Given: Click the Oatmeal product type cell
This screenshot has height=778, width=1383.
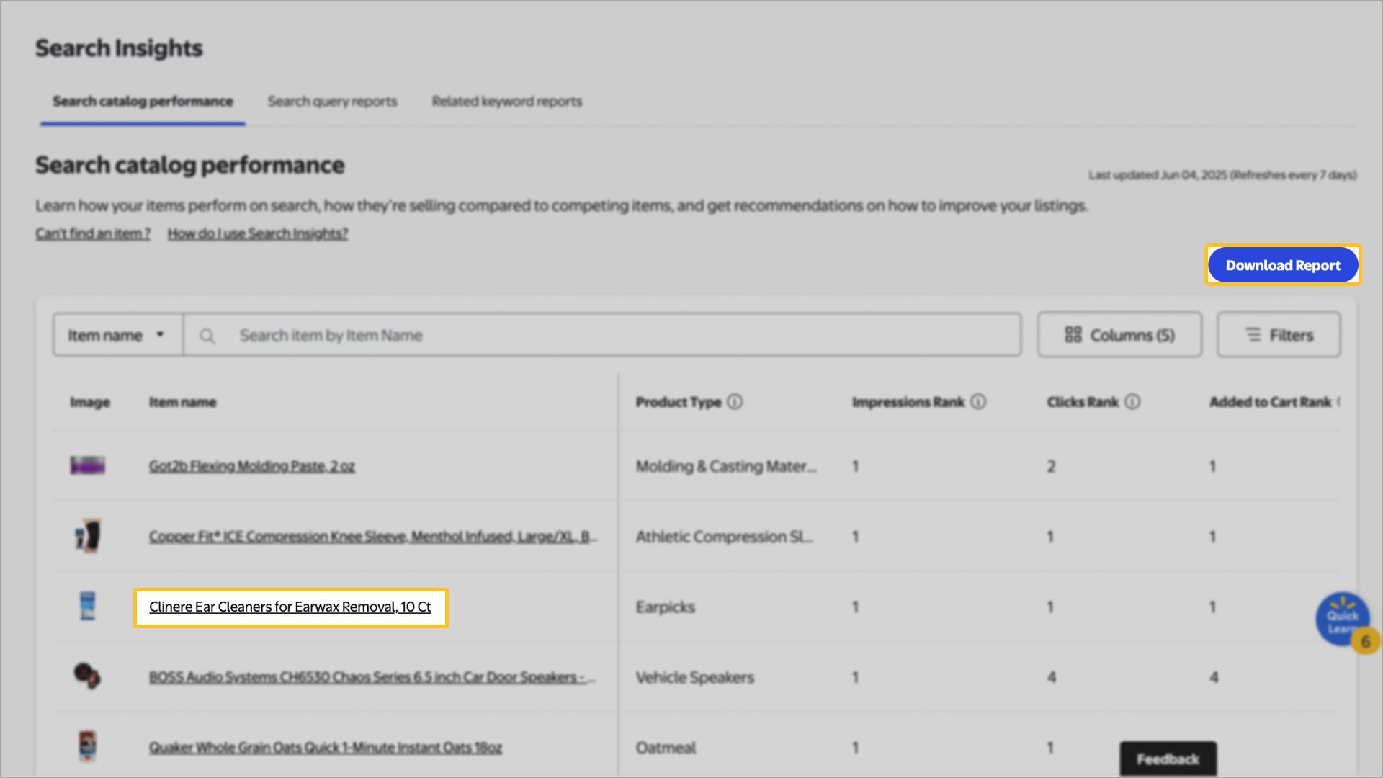Looking at the screenshot, I should point(666,748).
